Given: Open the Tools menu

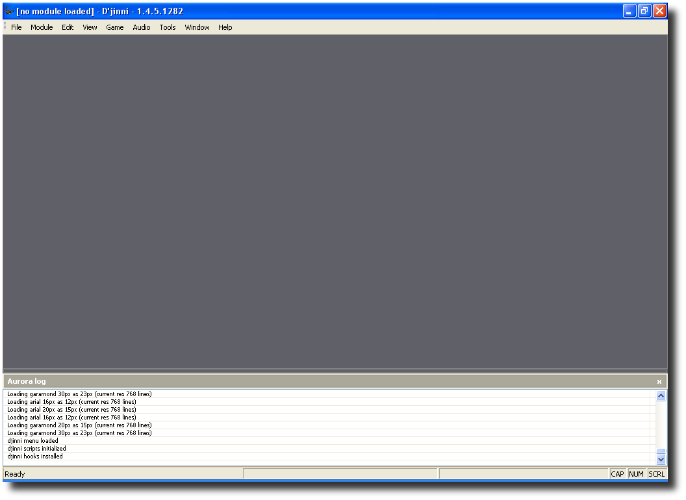Looking at the screenshot, I should (x=167, y=27).
